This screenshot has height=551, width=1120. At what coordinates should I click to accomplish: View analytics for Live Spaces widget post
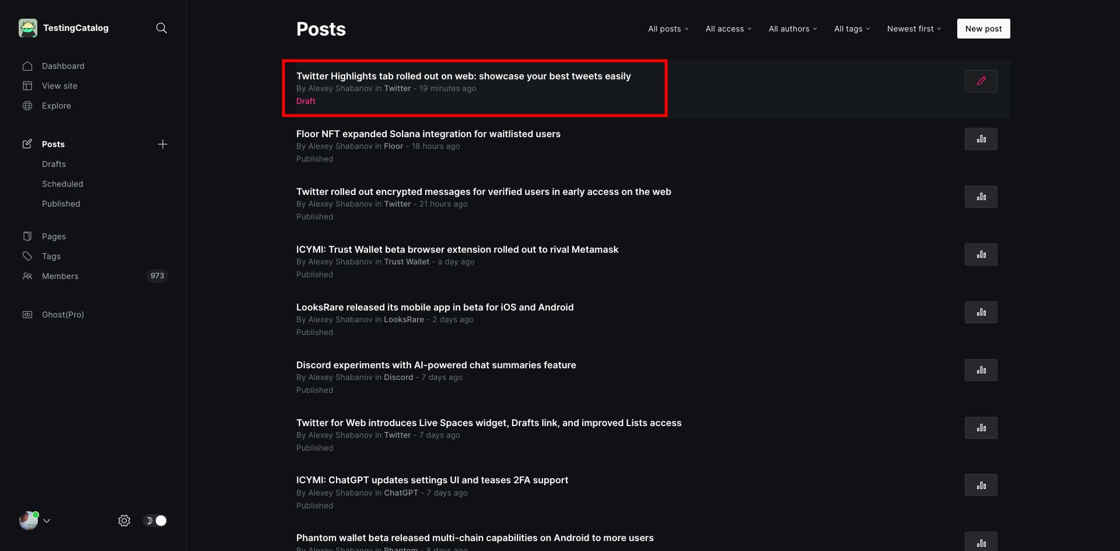pyautogui.click(x=981, y=428)
